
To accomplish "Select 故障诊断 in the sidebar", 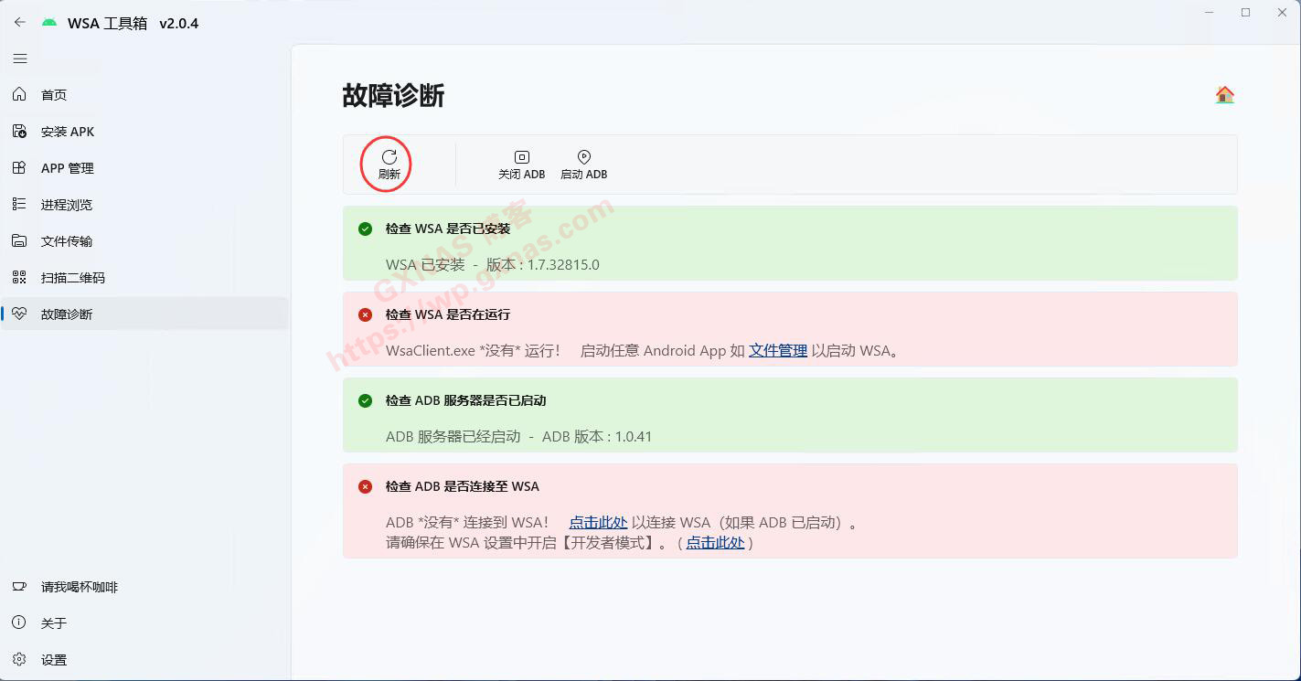I will tap(66, 314).
